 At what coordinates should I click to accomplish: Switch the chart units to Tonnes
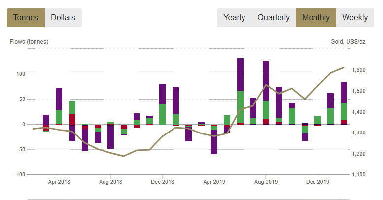26,18
